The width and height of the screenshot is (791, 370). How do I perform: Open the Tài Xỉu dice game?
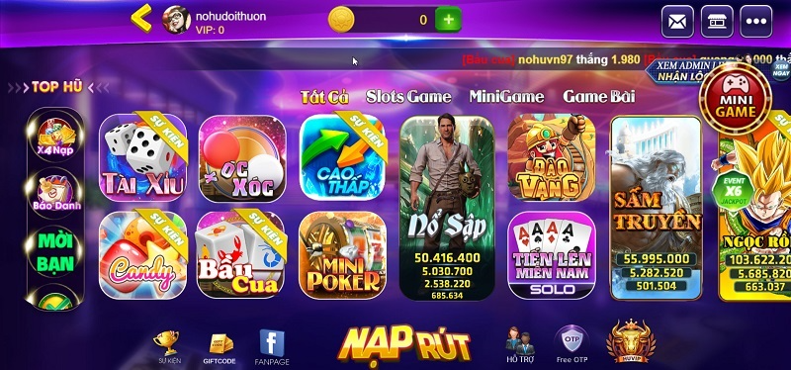point(142,157)
